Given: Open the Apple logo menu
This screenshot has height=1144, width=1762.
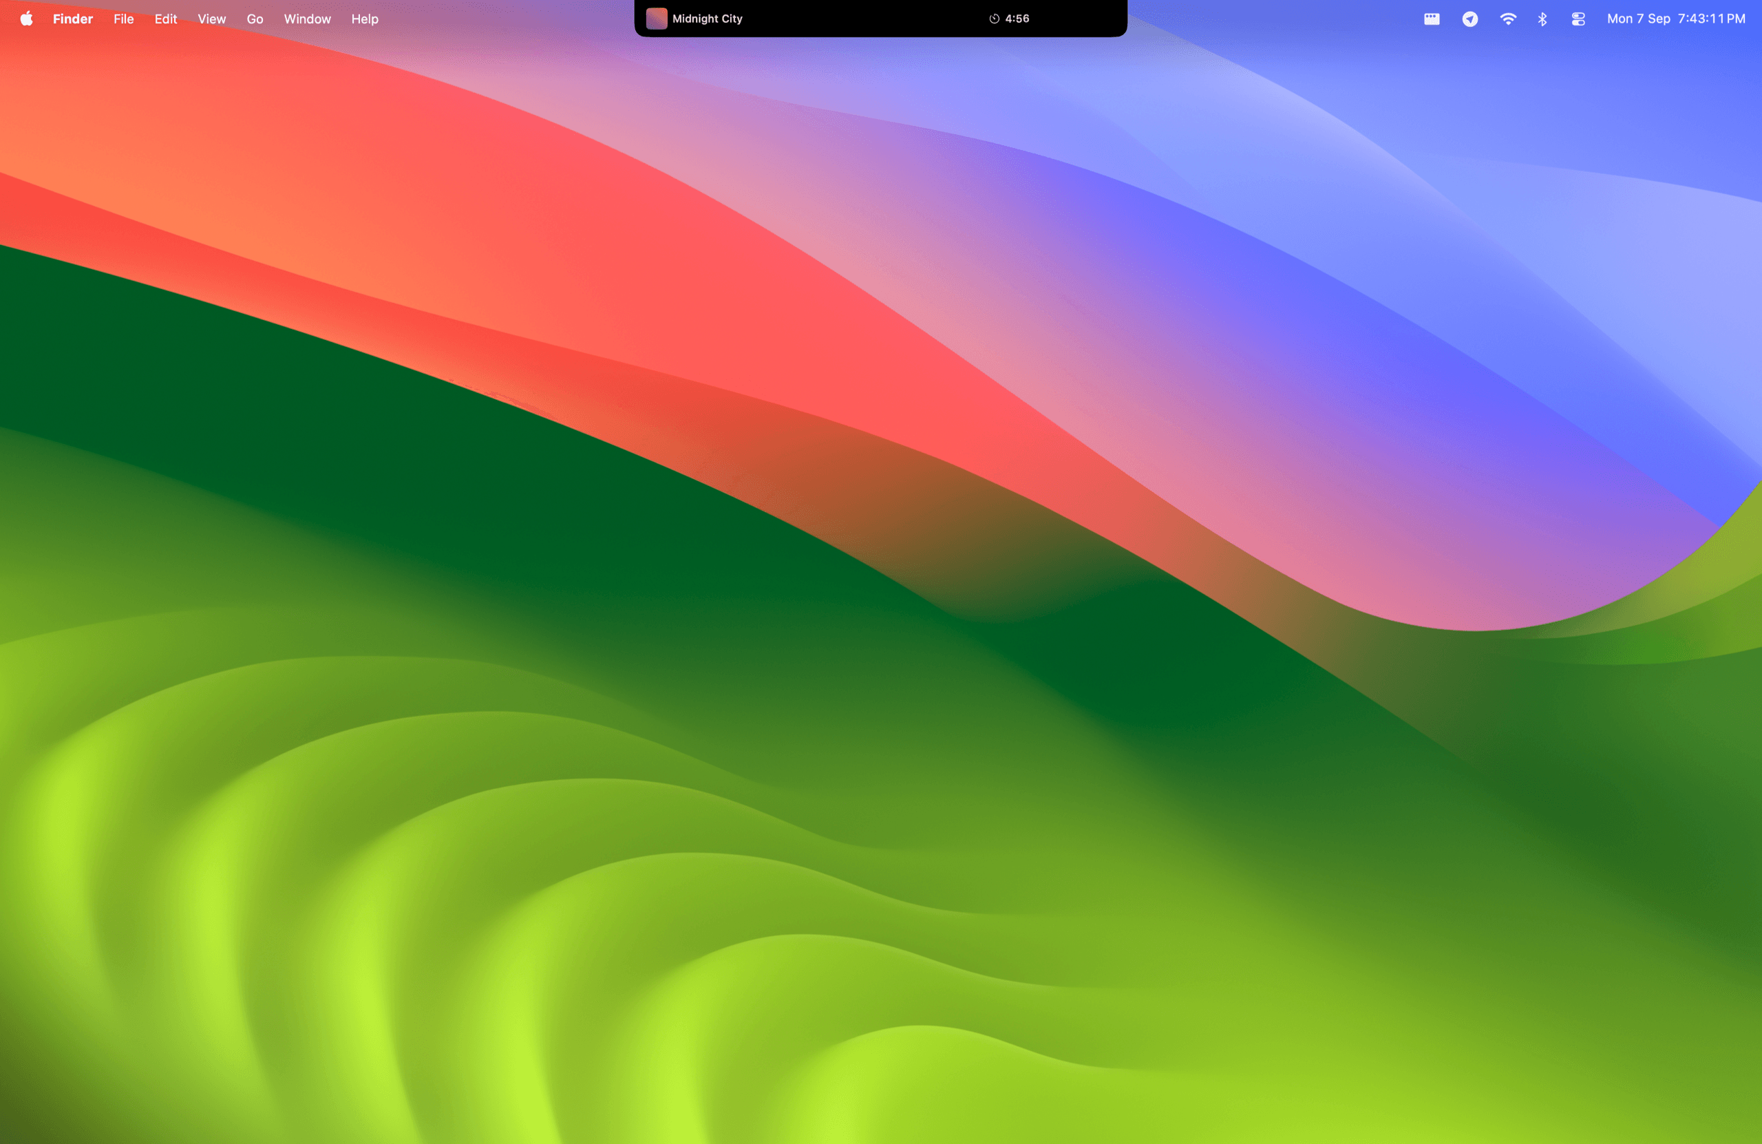Looking at the screenshot, I should pos(27,19).
